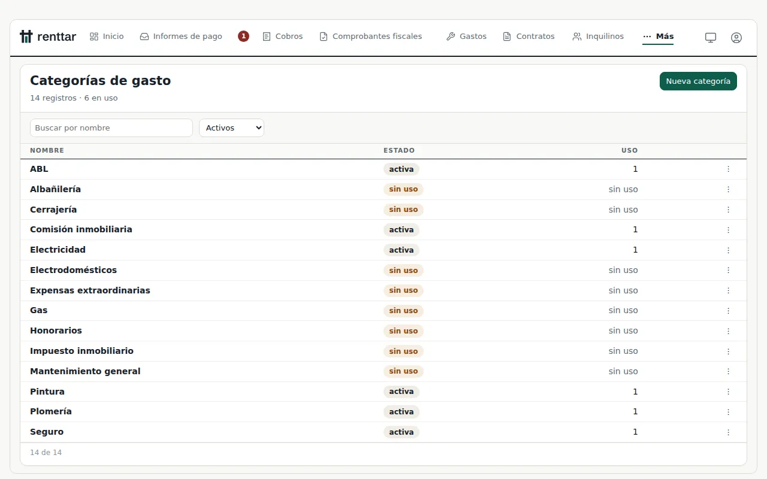Open row actions for Albañilería
Viewport: 767px width, 479px height.
(x=728, y=189)
